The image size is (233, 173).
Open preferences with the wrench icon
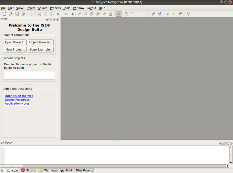click(154, 14)
